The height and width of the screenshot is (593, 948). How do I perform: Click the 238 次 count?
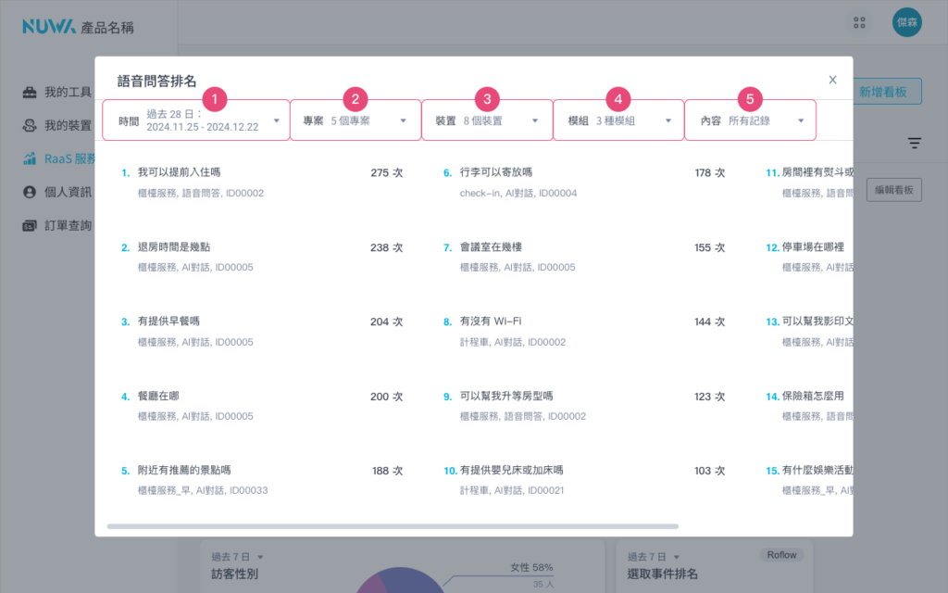click(386, 247)
